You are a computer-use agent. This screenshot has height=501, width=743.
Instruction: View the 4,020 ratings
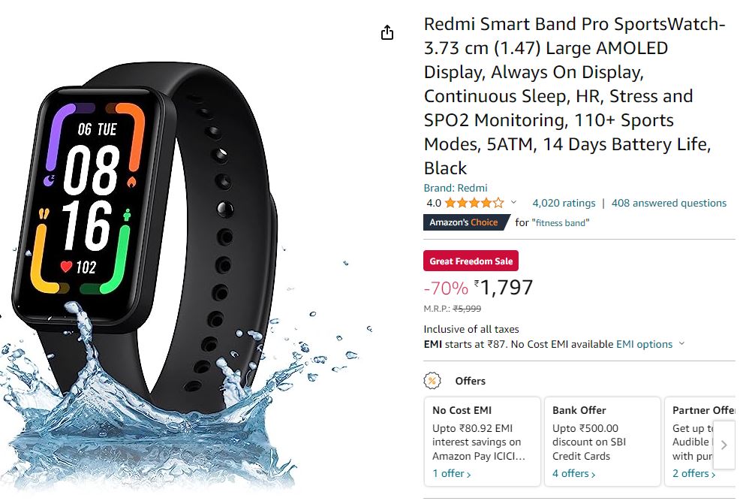pyautogui.click(x=564, y=203)
